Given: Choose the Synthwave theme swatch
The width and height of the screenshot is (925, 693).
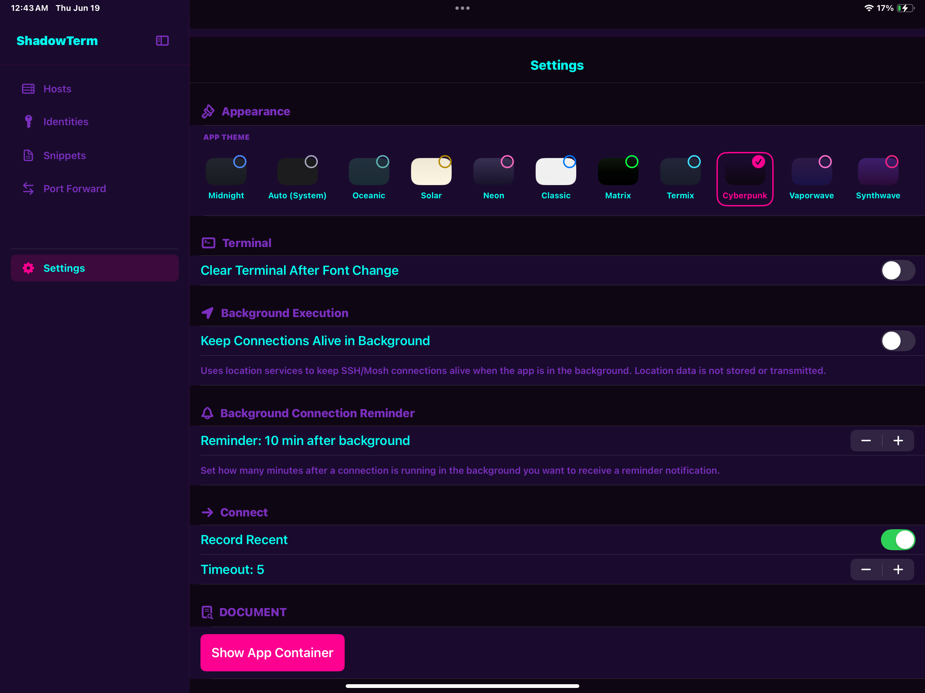Looking at the screenshot, I should click(878, 171).
